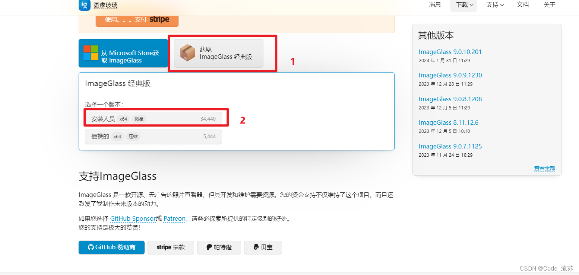
Task: Open the 图像玻璃 home link
Action: pos(105,5)
